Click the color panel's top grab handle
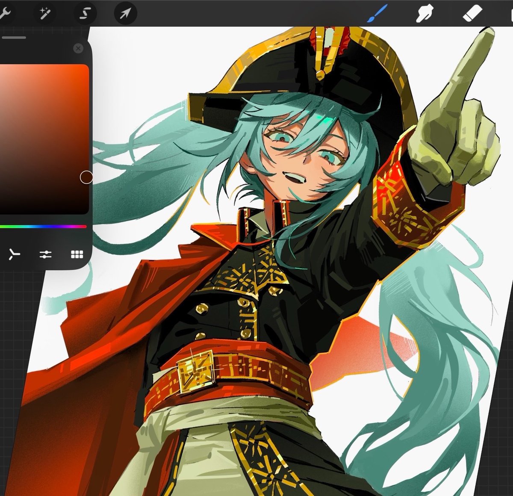The height and width of the screenshot is (496, 513). click(13, 38)
